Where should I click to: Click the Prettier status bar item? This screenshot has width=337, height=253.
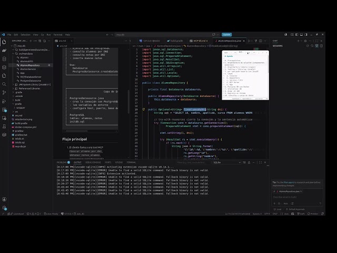[313, 214]
